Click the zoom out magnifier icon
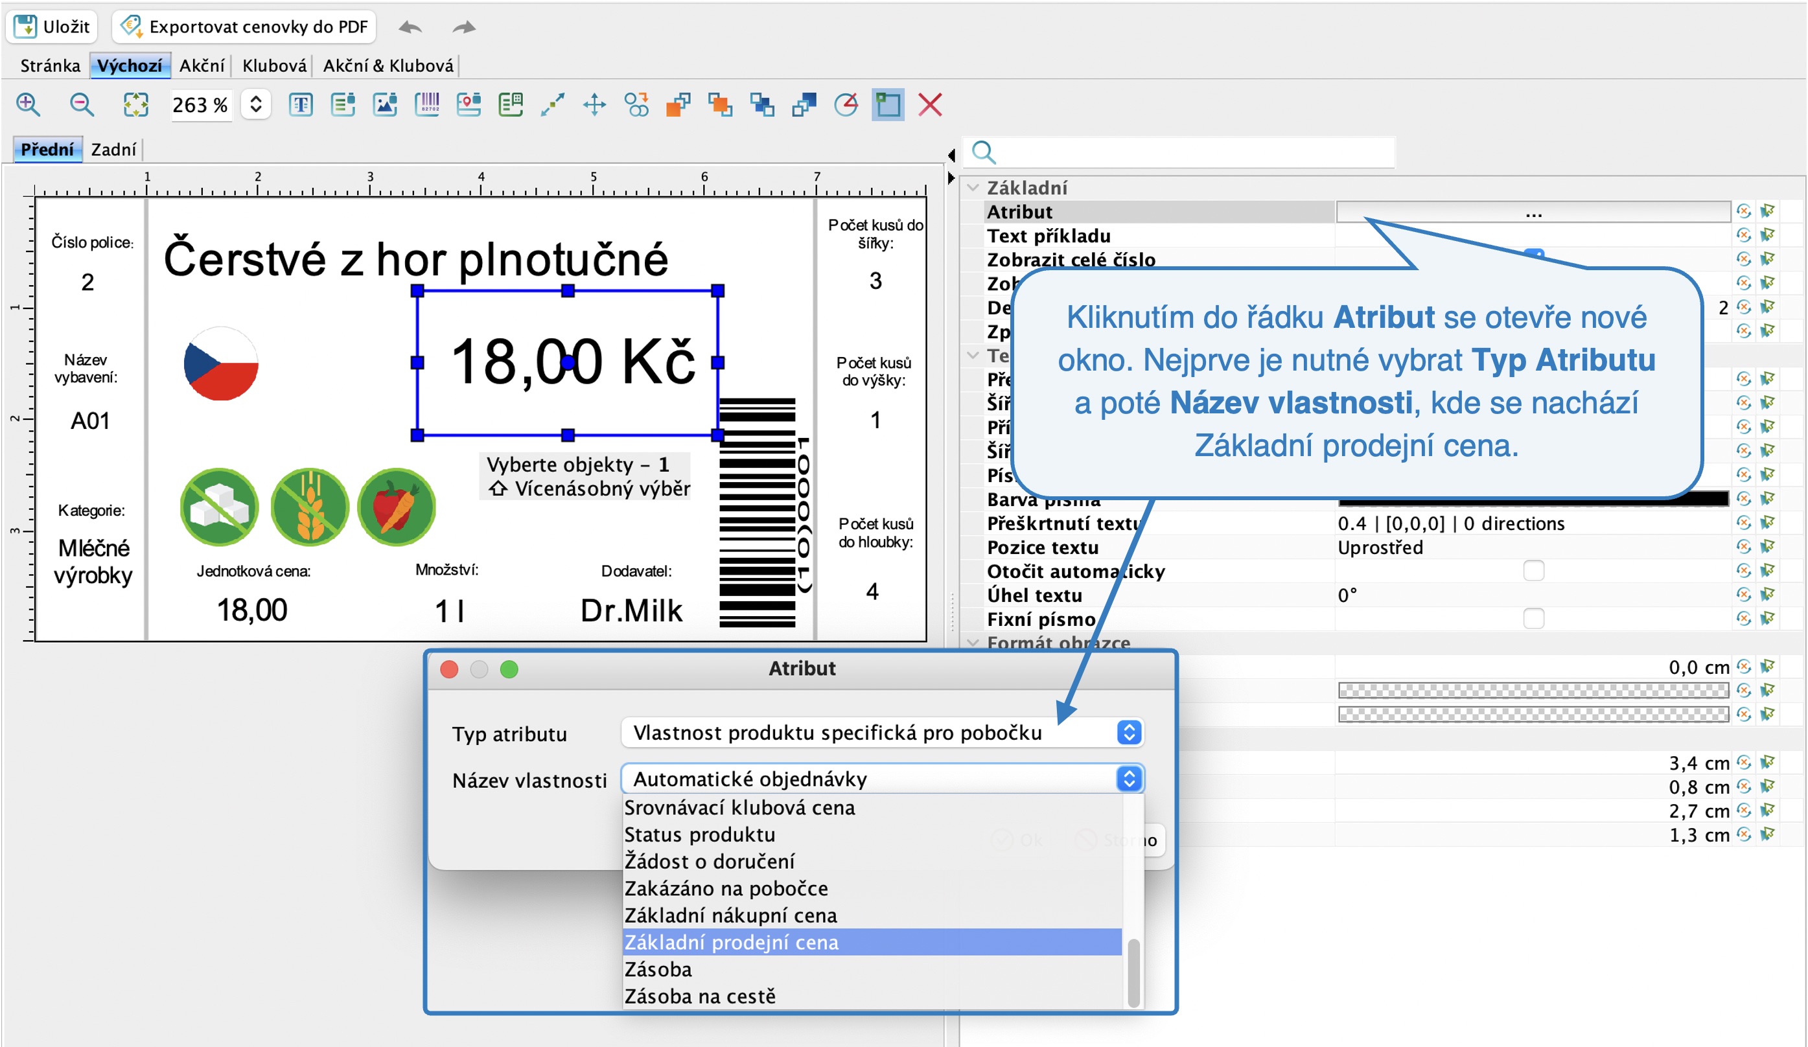Screen dimensions: 1808x1047 (82, 105)
